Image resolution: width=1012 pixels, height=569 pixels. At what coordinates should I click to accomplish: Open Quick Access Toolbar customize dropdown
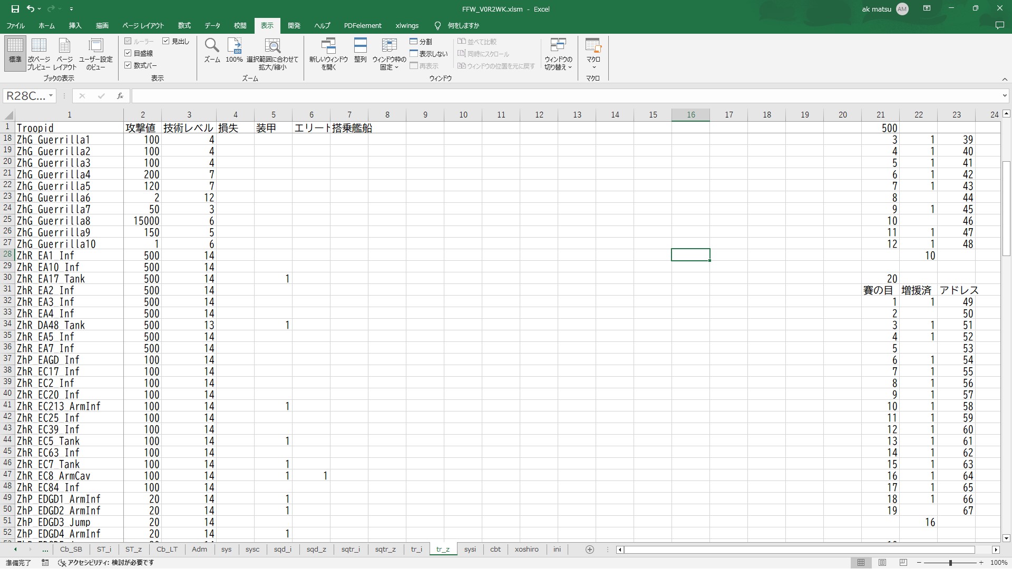point(71,9)
